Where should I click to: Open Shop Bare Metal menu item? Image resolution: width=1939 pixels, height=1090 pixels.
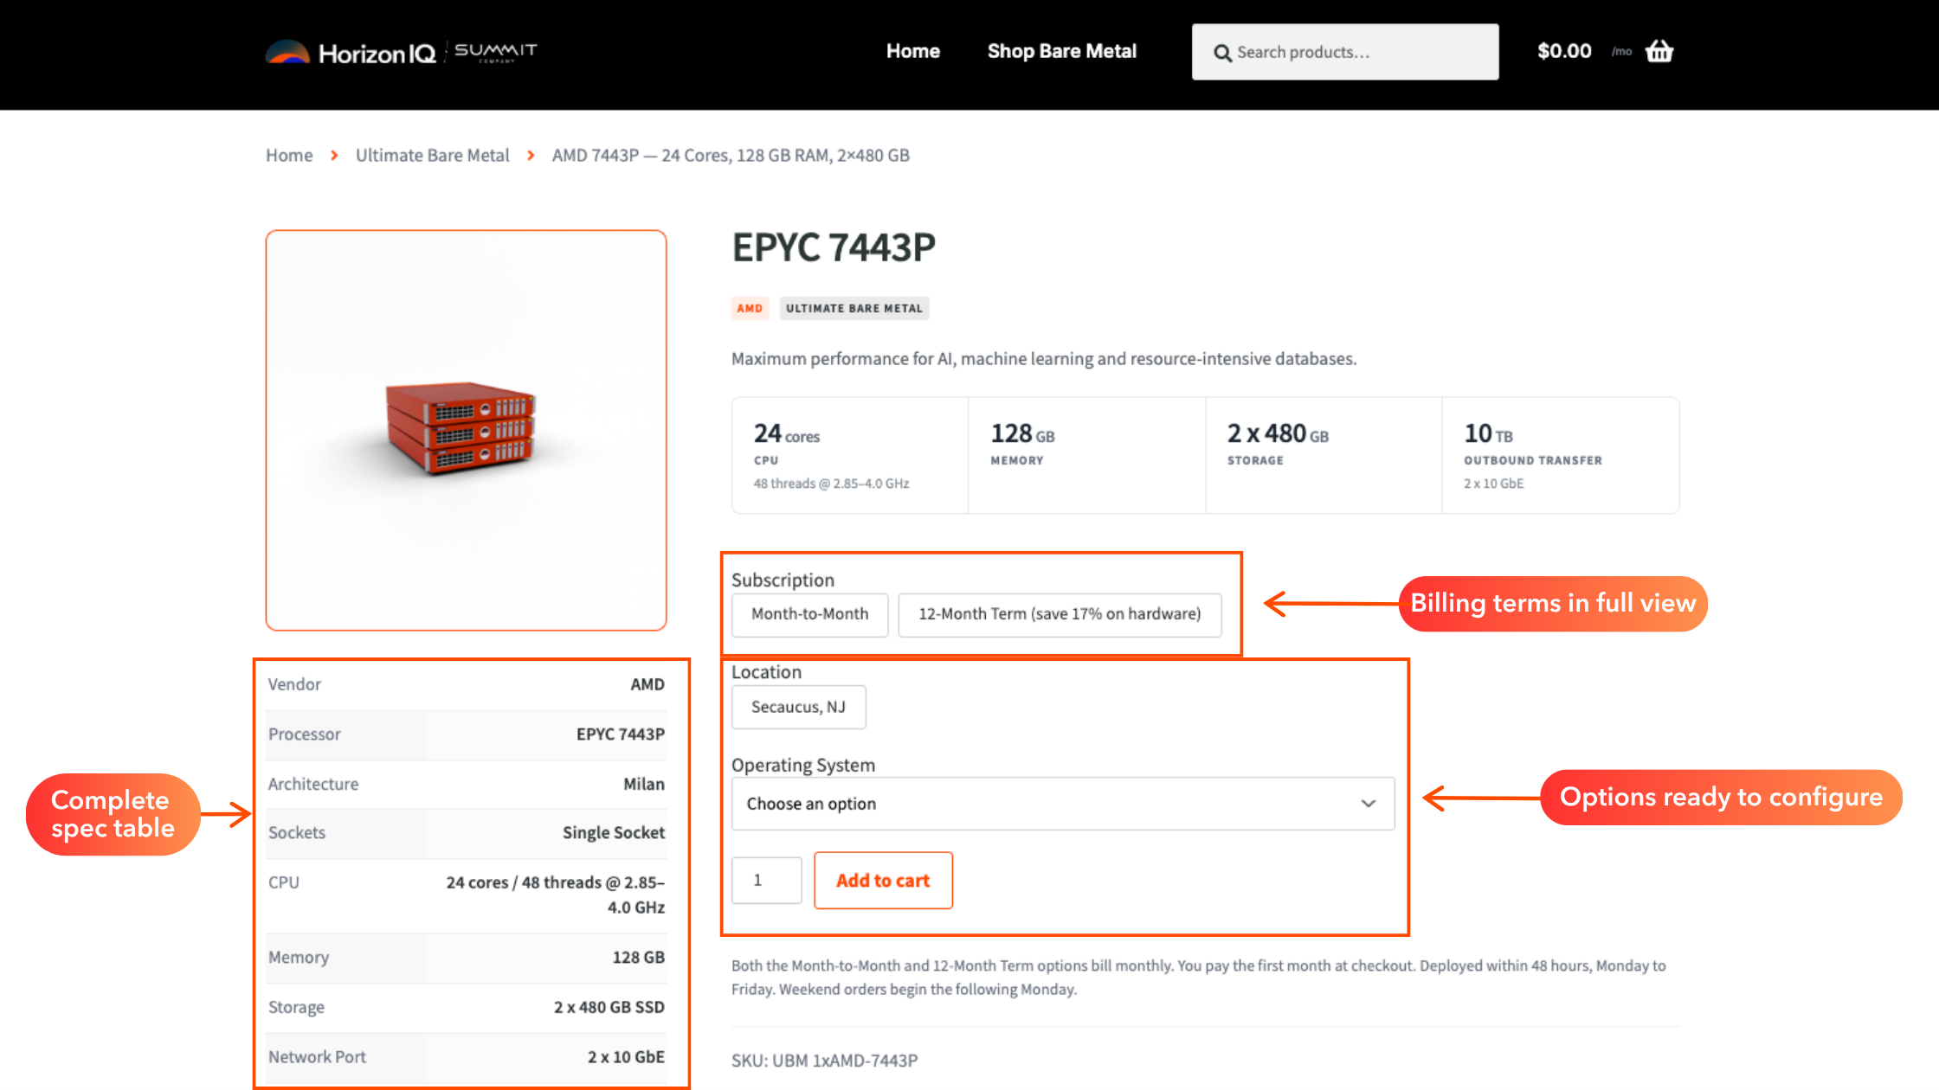(1061, 51)
